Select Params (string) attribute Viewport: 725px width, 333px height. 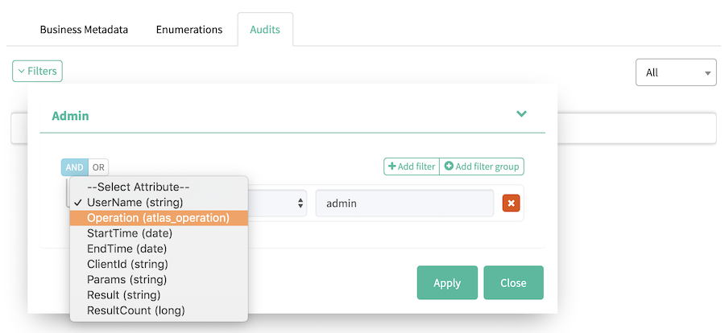pos(126,279)
